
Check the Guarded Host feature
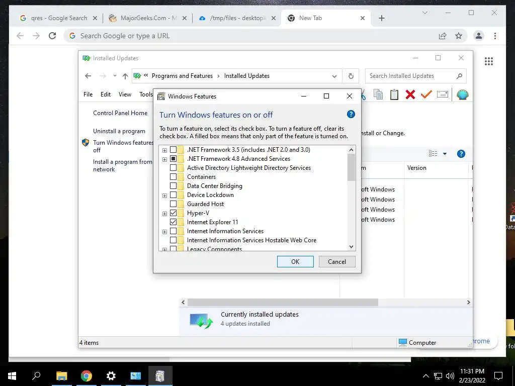[x=173, y=204]
